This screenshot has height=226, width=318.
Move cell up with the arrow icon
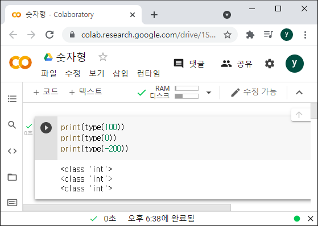[x=299, y=115]
